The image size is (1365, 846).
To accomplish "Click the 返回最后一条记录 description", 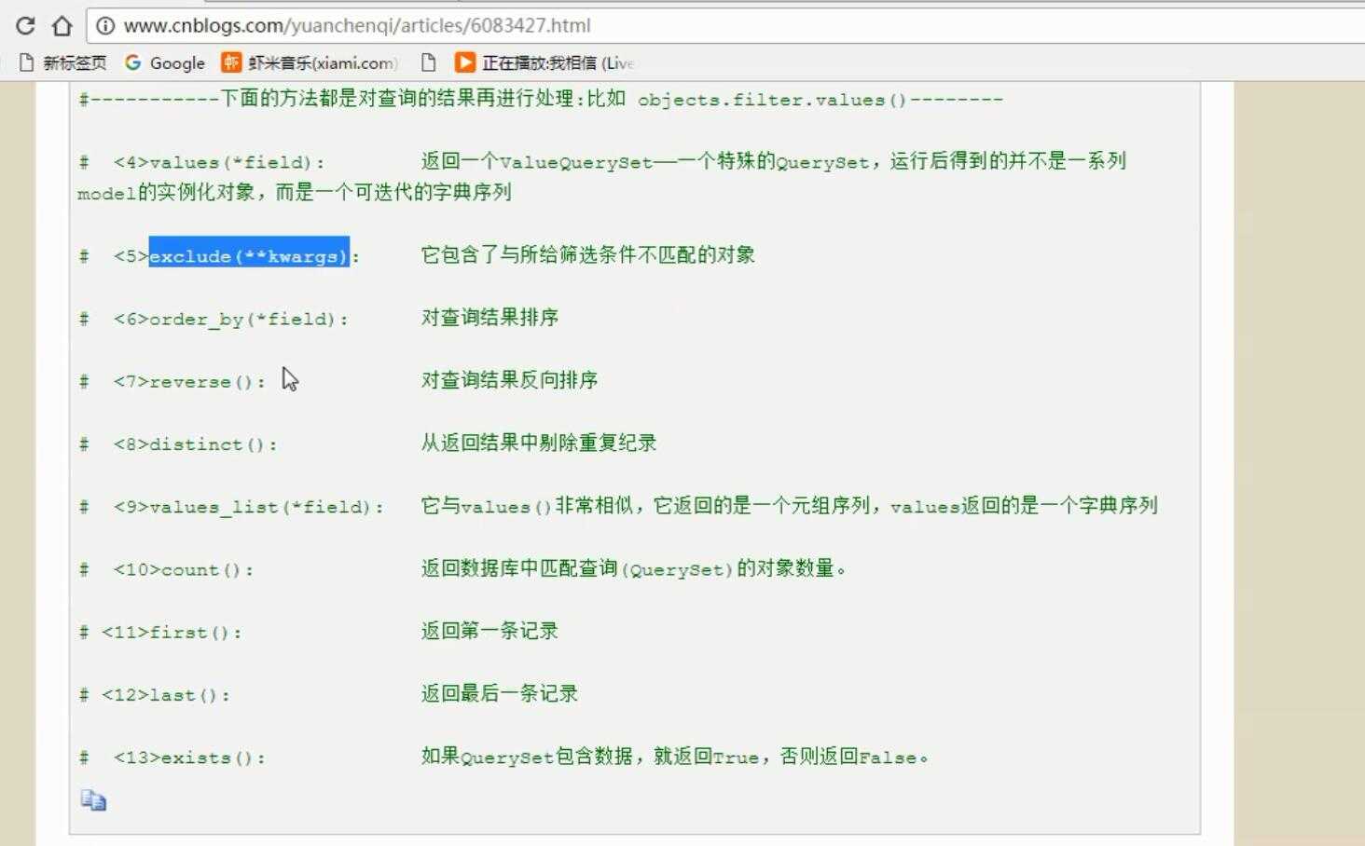I will pyautogui.click(x=500, y=693).
